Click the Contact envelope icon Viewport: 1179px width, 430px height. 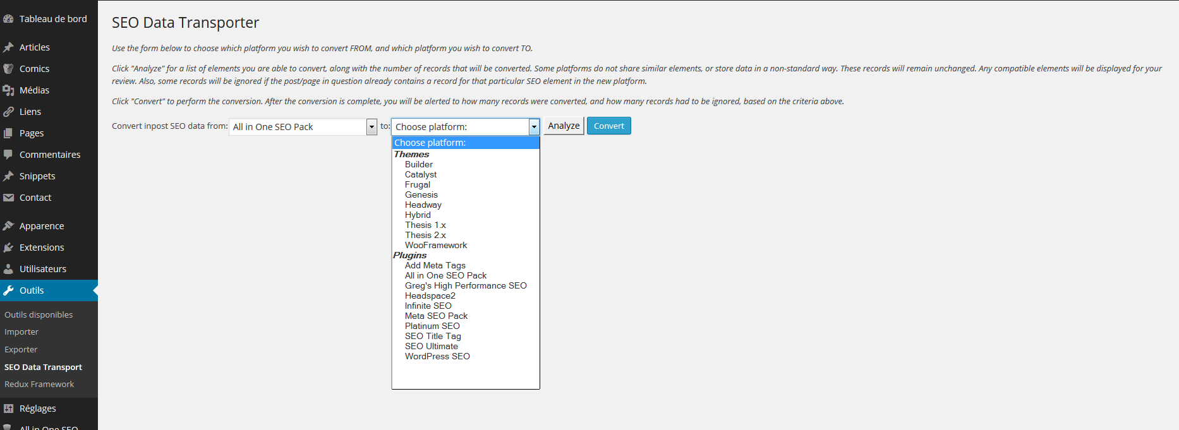(x=8, y=198)
